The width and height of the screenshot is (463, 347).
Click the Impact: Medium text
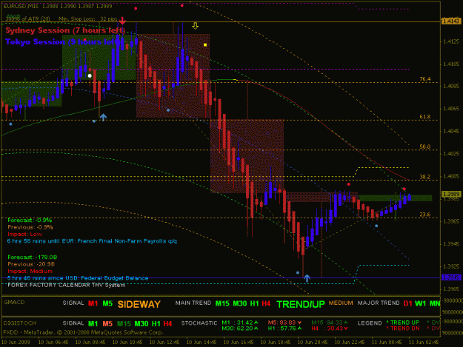[30, 272]
